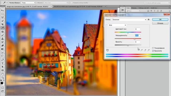Click the background color swatch
The height and width of the screenshot is (96, 171).
(x=3, y=85)
